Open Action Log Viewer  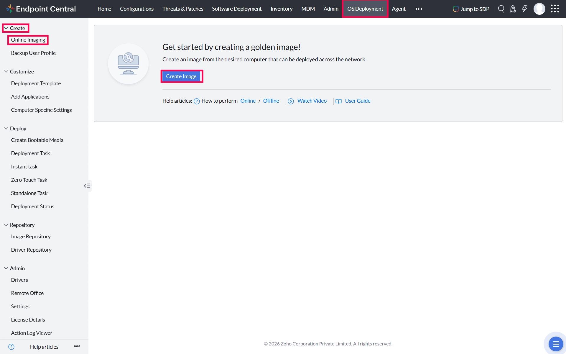(32, 333)
